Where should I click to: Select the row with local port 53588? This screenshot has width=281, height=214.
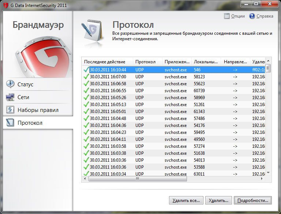(x=174, y=167)
